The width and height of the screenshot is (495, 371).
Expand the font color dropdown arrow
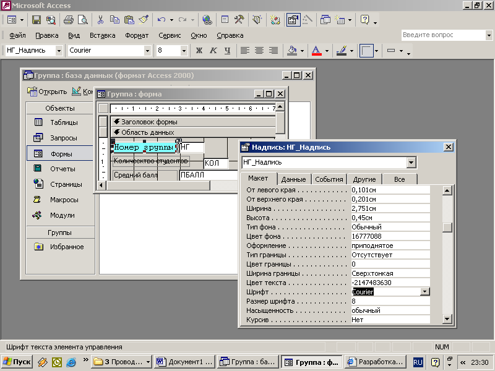pos(327,51)
